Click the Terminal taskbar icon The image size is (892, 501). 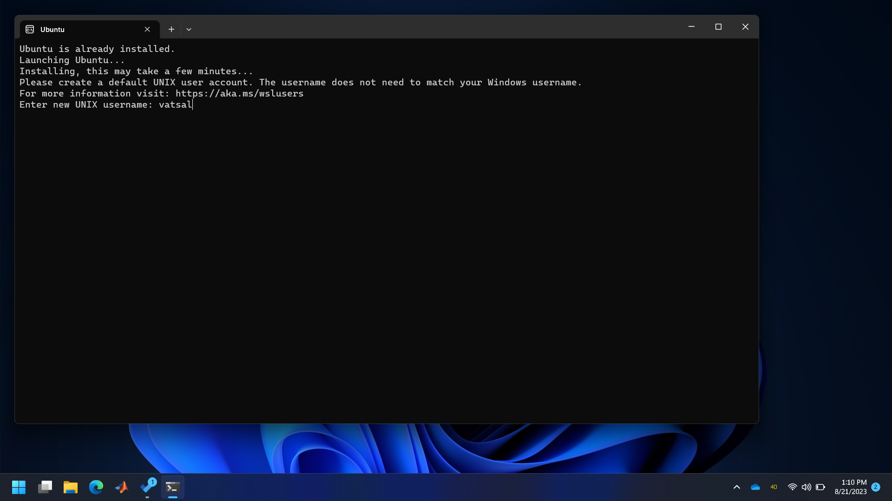click(173, 487)
